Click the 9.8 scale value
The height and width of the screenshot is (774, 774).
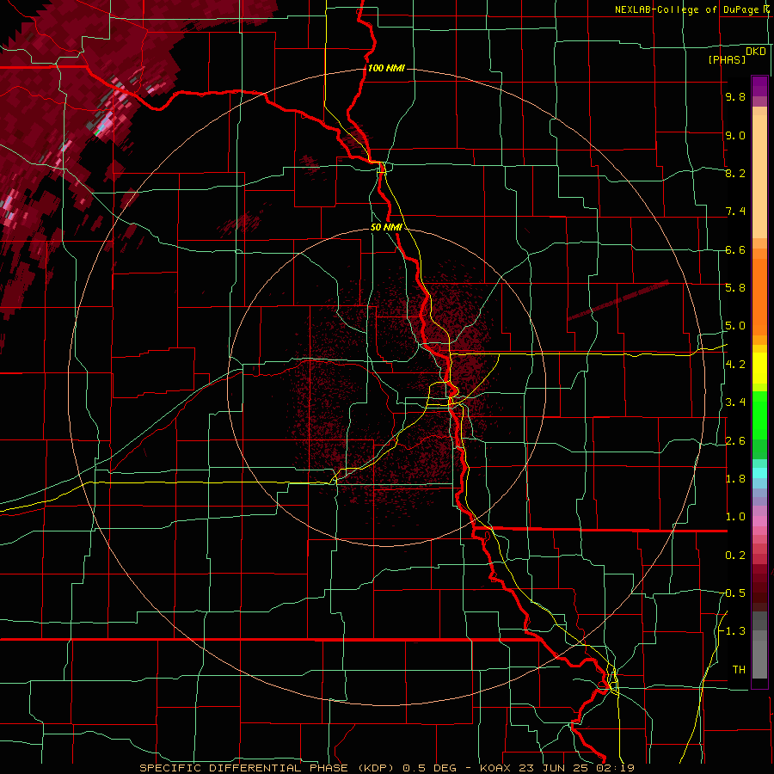pyautogui.click(x=735, y=96)
